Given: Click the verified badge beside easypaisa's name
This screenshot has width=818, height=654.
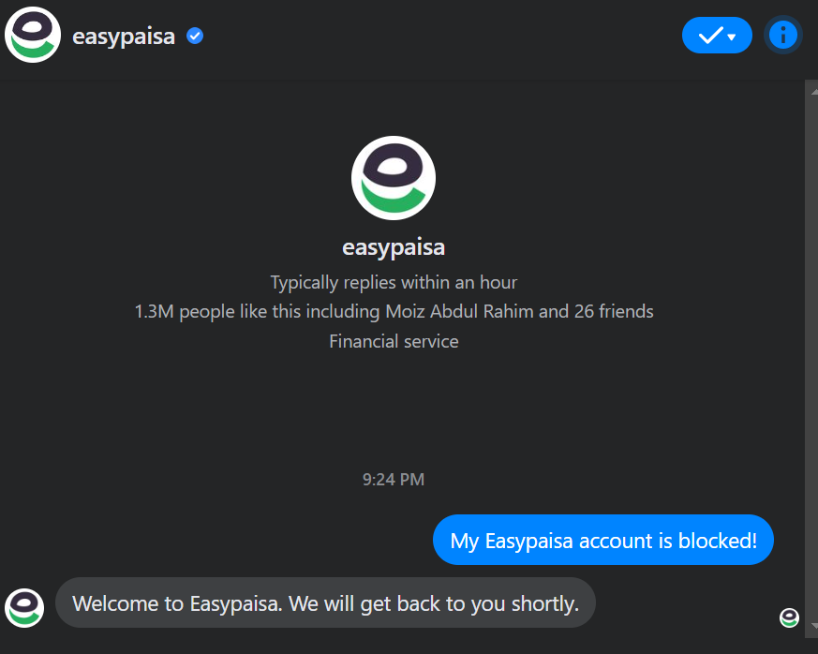Looking at the screenshot, I should tap(194, 36).
